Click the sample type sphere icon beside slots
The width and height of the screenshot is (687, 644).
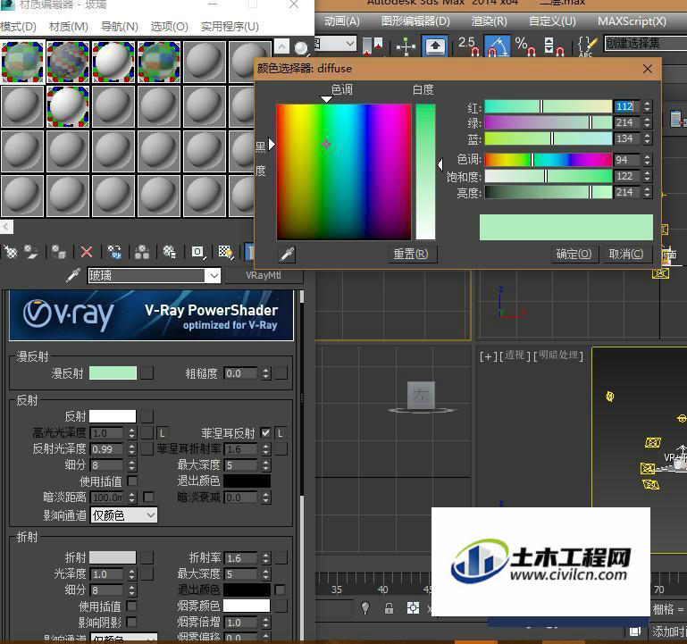[x=301, y=47]
